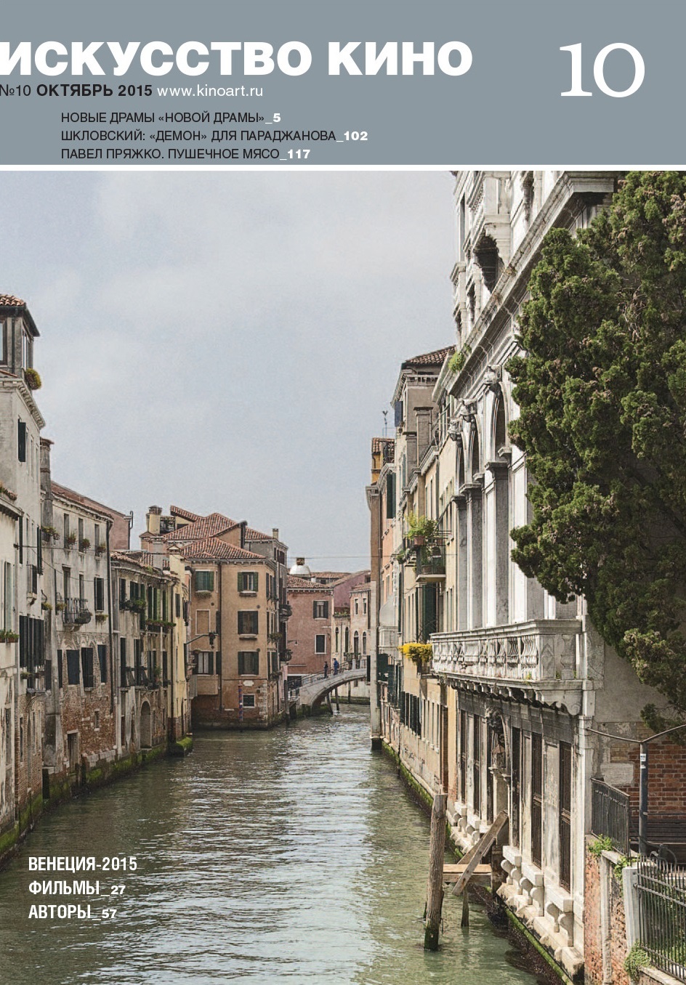686x985 pixels.
Task: Click the date text ОКТЯБРЬ 2015
Action: click(94, 91)
